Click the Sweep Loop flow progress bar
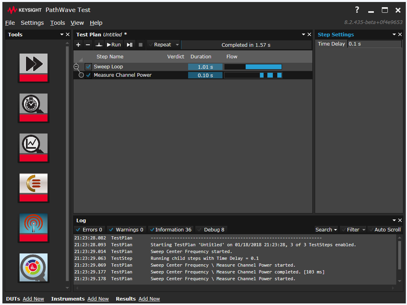This screenshot has width=407, height=305. point(253,67)
